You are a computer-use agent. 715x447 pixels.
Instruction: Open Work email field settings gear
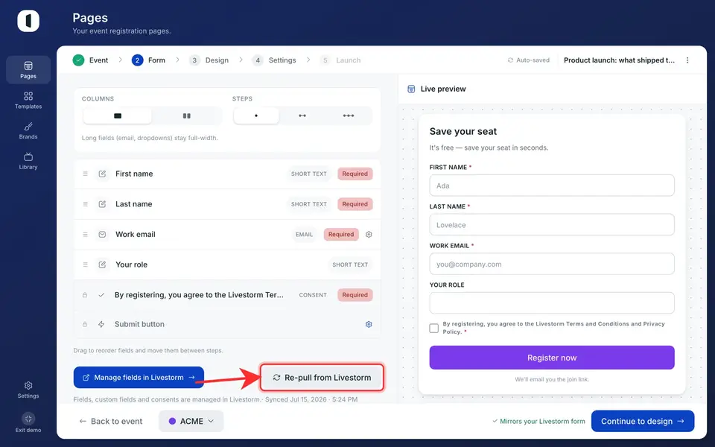(369, 235)
